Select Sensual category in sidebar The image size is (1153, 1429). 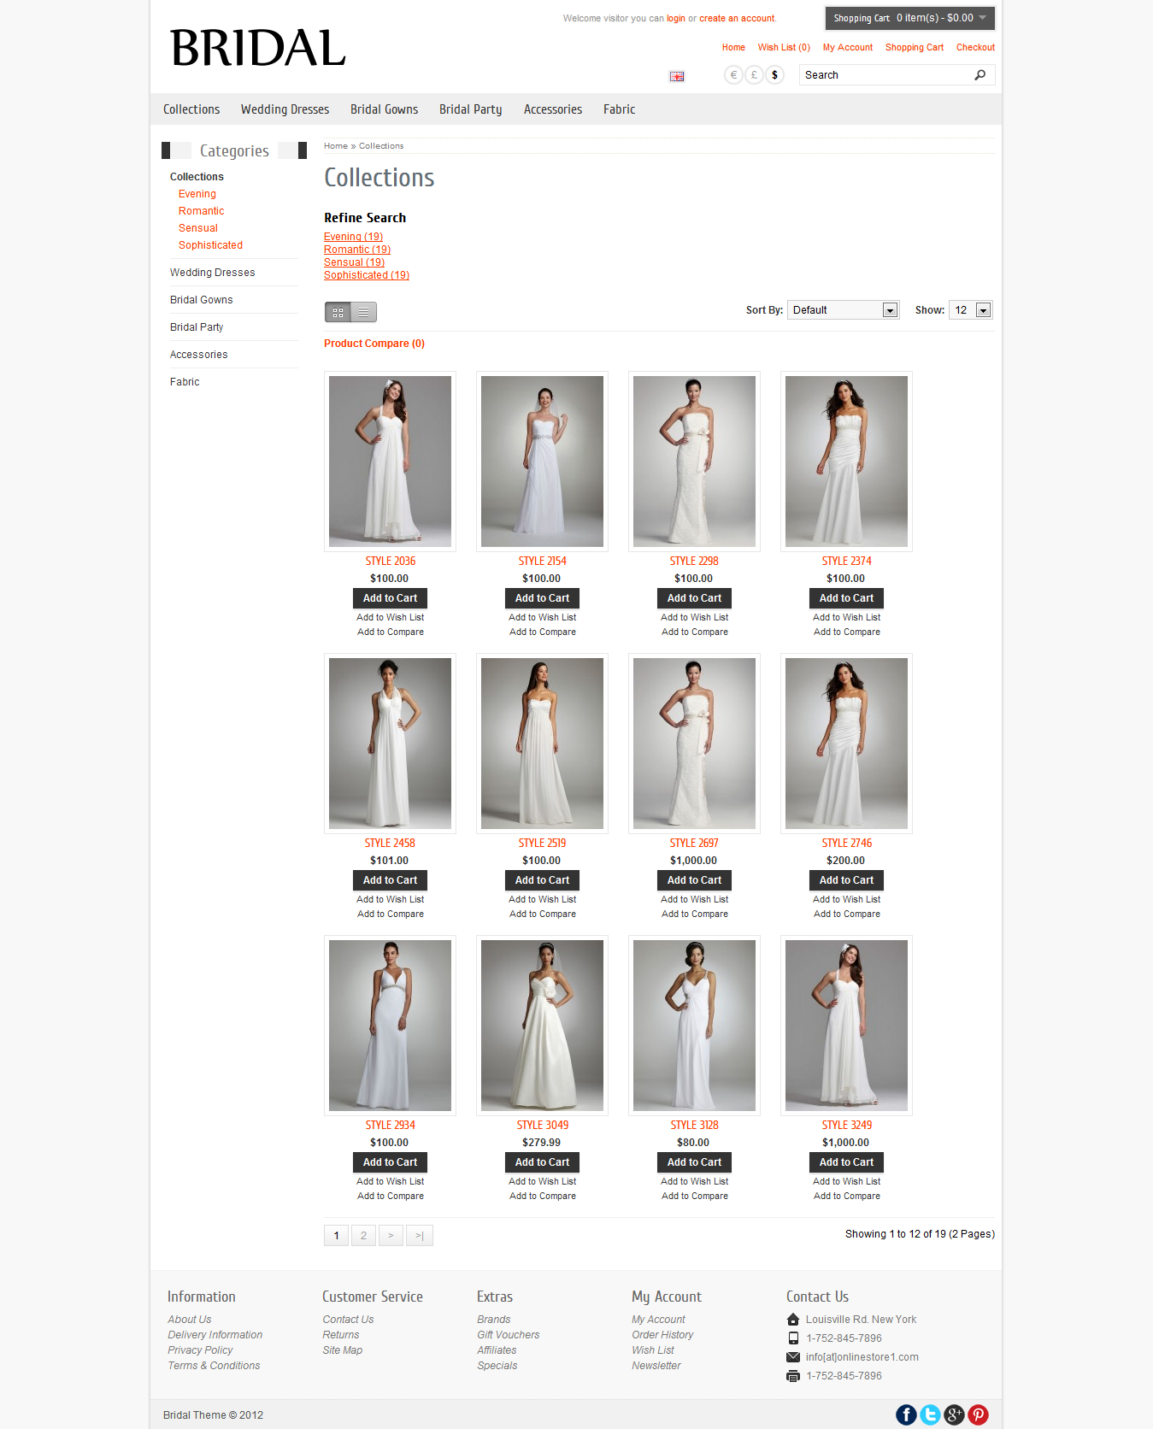(198, 228)
